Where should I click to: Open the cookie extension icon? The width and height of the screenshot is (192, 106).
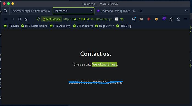156,19
